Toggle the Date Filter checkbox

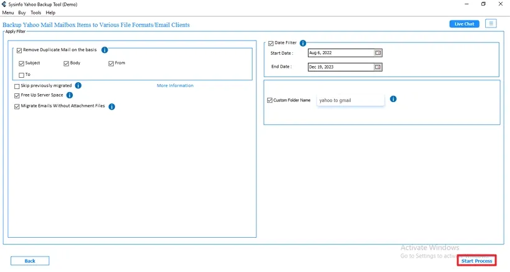(x=271, y=44)
